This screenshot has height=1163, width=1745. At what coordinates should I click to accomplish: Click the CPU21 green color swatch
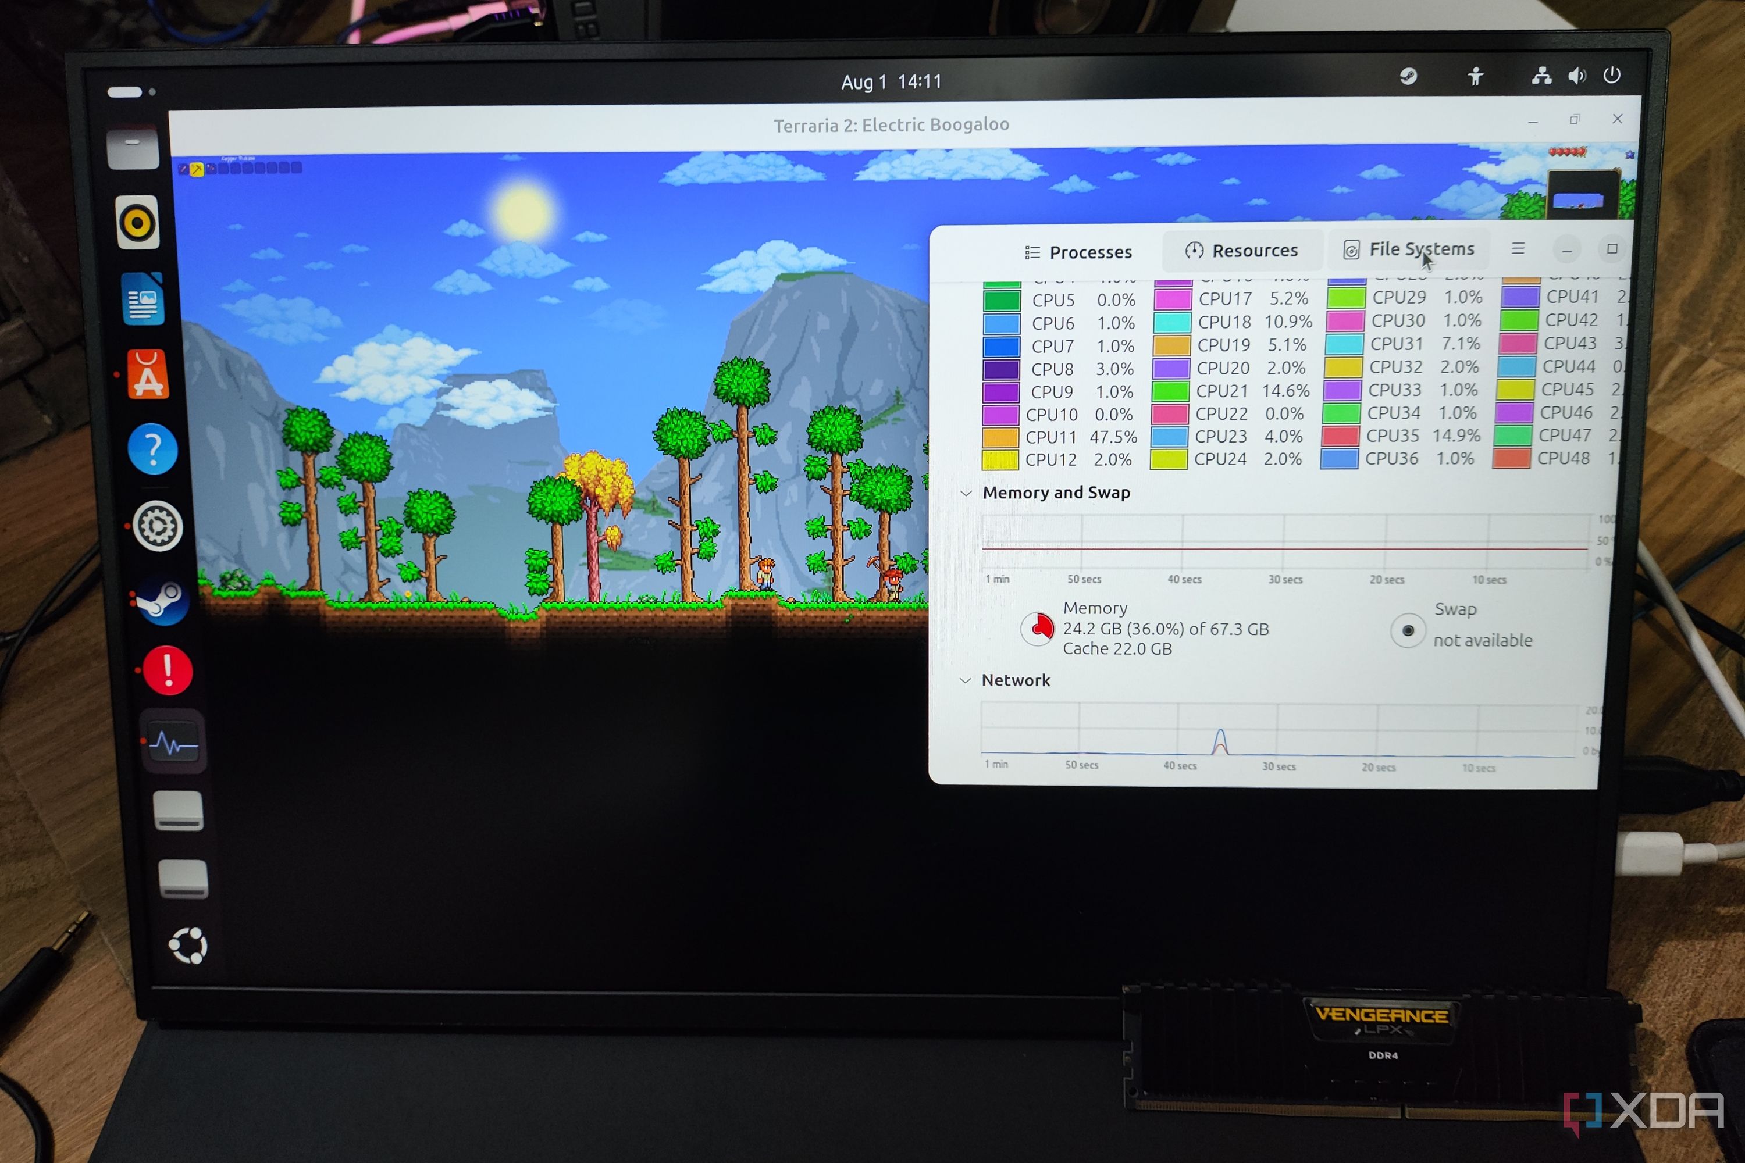click(1170, 391)
